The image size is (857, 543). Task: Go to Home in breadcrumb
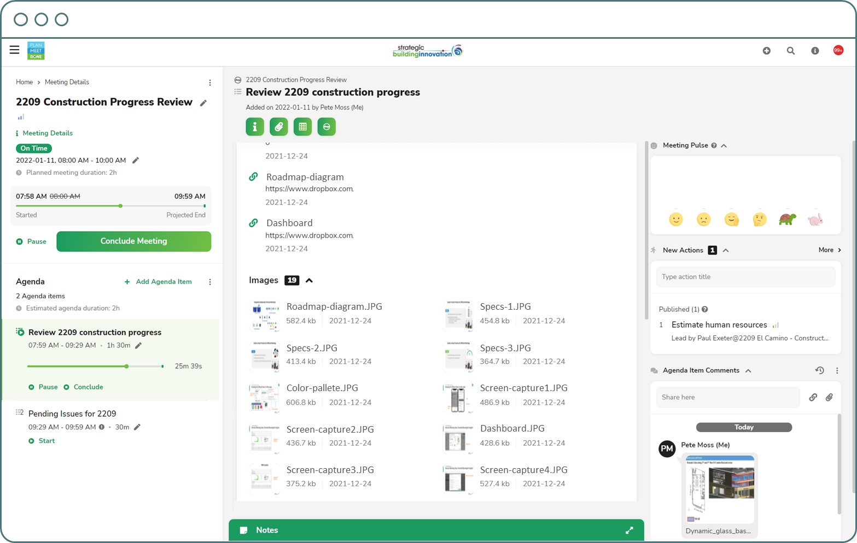[x=24, y=82]
